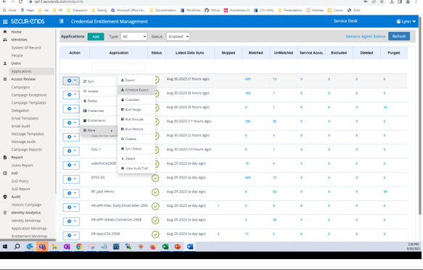Choose Sync from the action menu
This screenshot has height=270, width=423.
click(x=99, y=81)
